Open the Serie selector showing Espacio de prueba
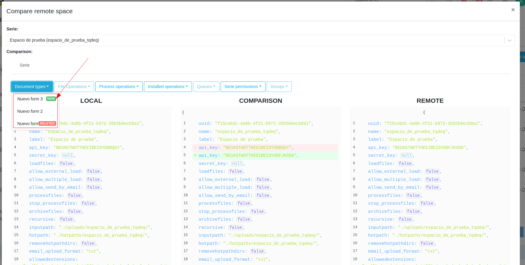Viewport: 525px width, 265px height. coord(253,40)
